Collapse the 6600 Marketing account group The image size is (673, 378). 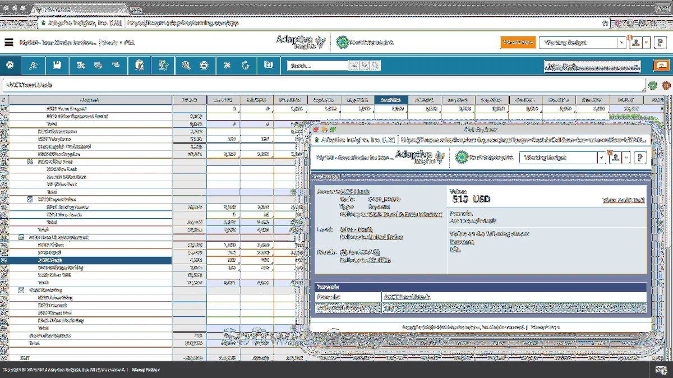pos(21,291)
